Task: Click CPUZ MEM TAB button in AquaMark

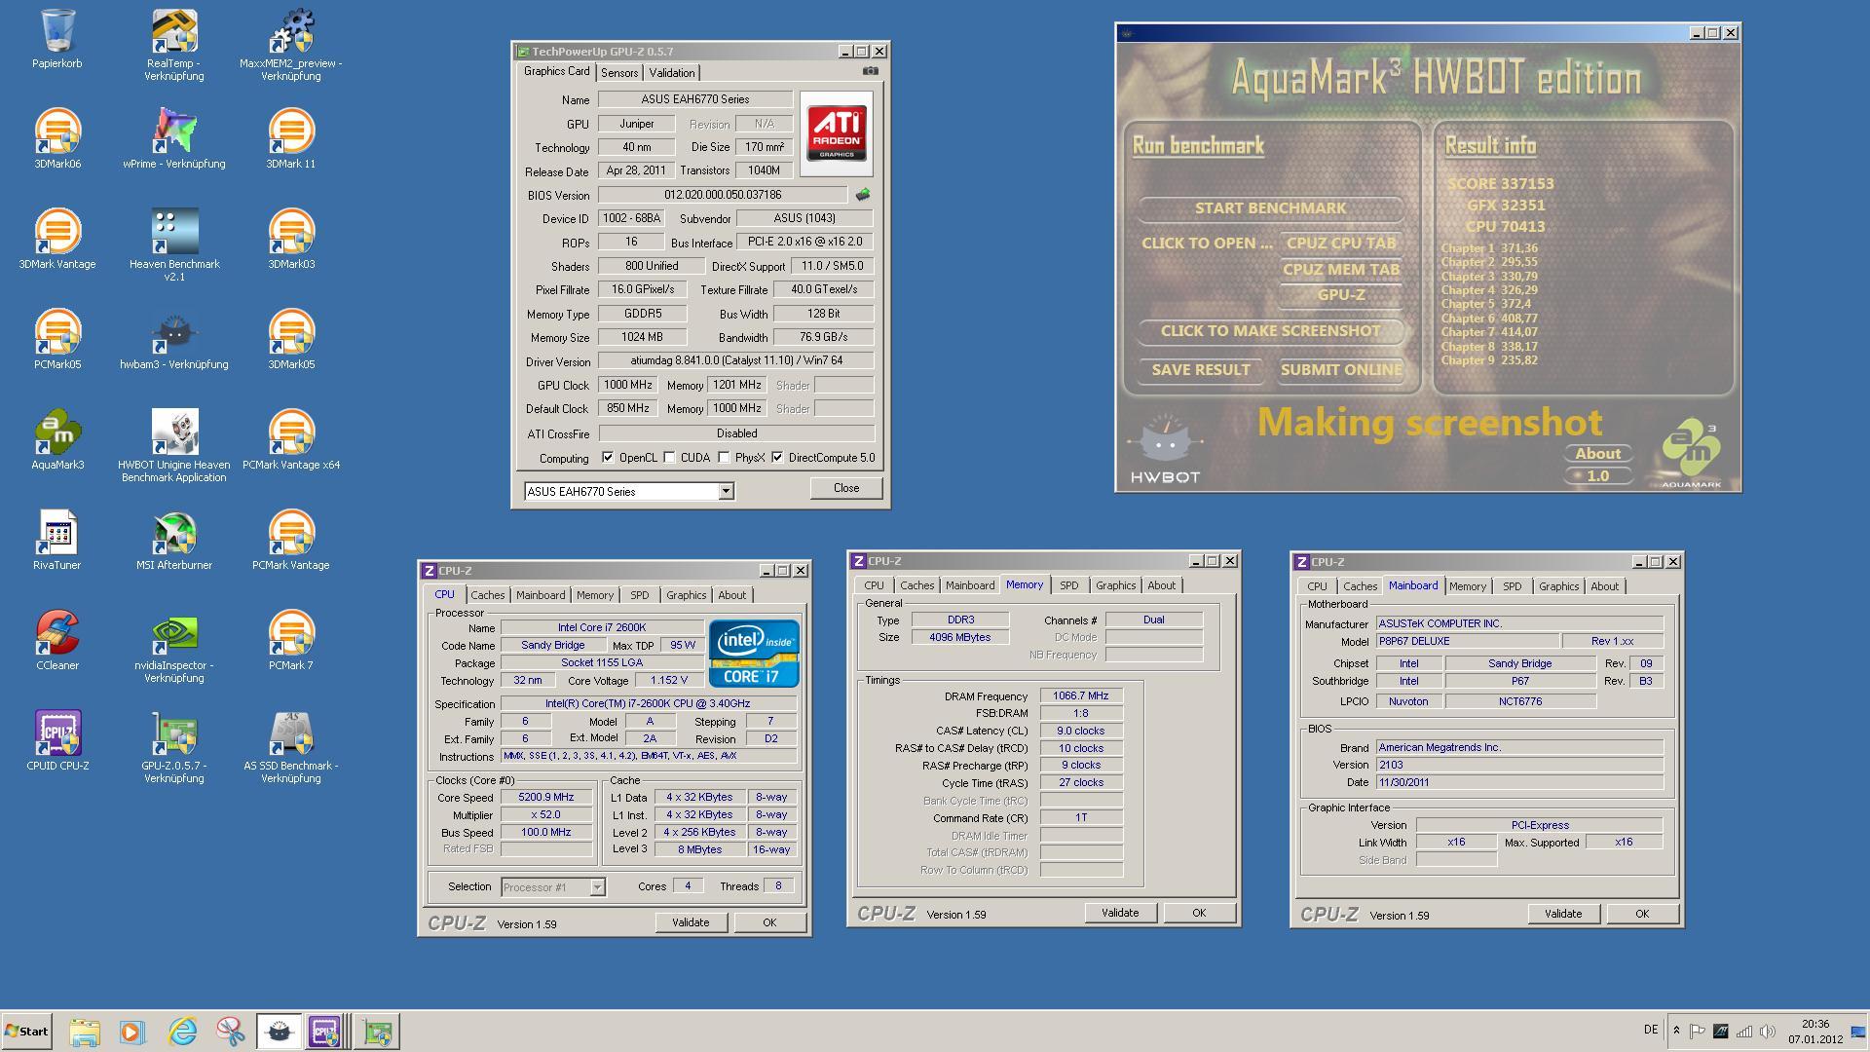Action: 1341,270
